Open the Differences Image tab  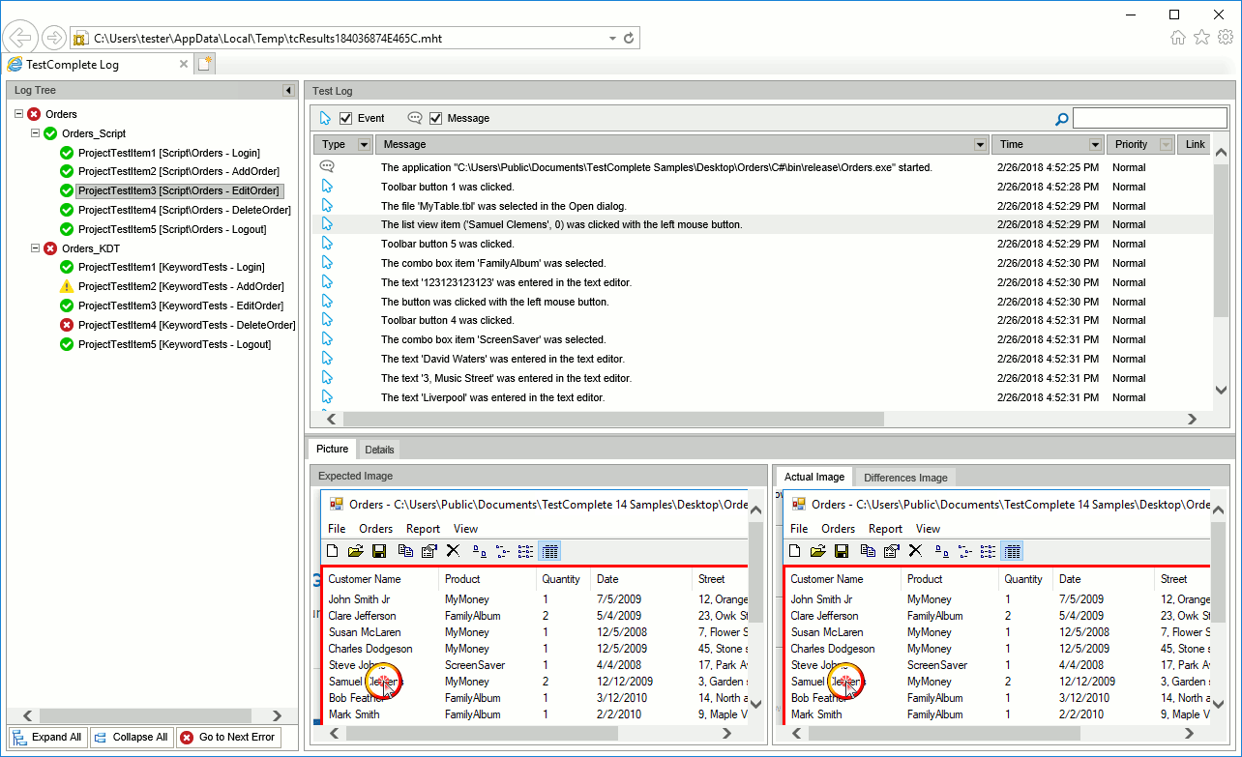point(904,477)
